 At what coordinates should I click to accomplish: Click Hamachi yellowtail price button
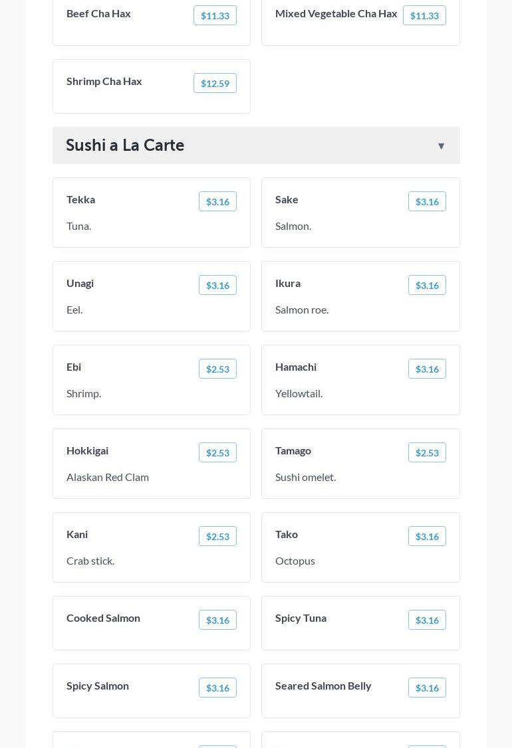coord(427,369)
